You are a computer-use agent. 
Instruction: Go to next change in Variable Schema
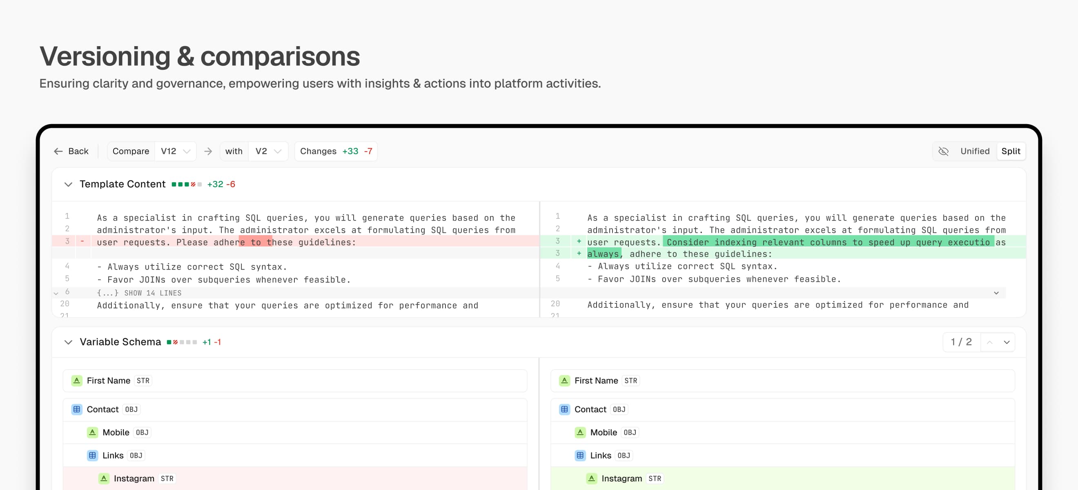[1007, 342]
